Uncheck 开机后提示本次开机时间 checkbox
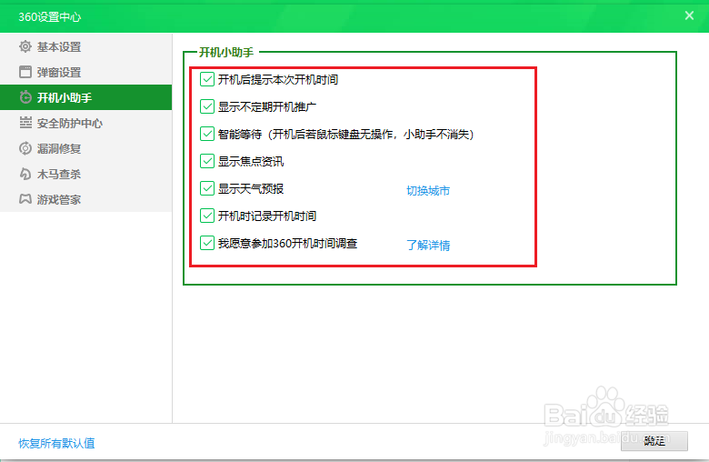 point(207,79)
